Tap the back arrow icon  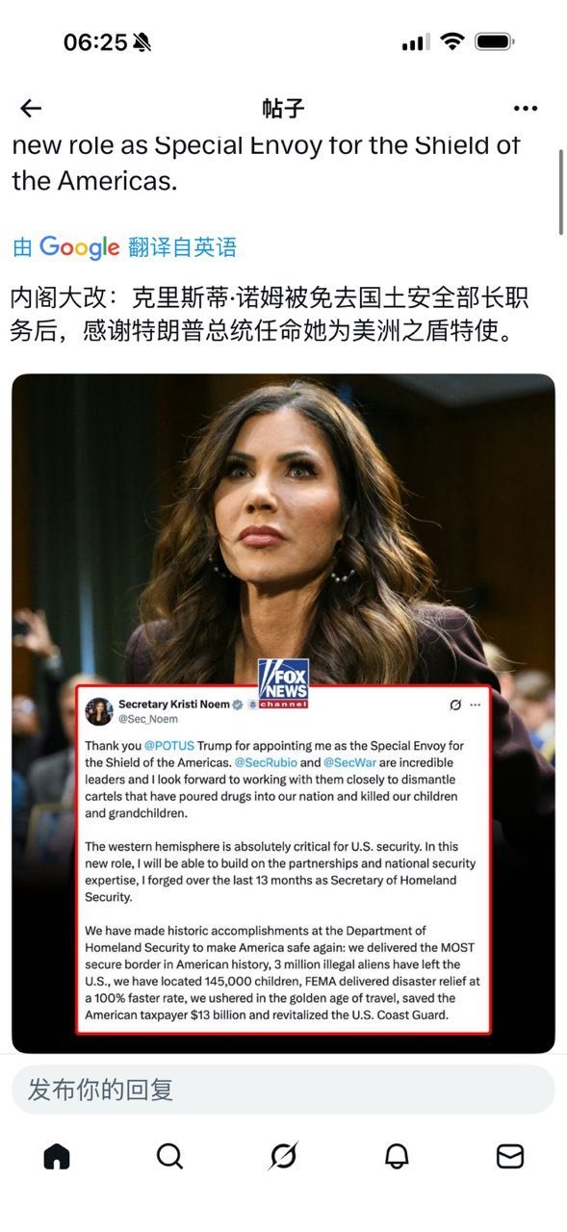(x=31, y=108)
